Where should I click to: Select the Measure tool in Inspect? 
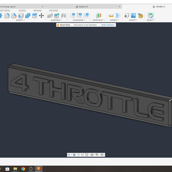111,16
